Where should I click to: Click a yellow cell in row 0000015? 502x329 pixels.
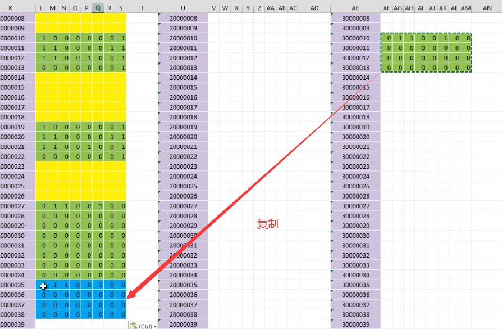[x=79, y=87]
